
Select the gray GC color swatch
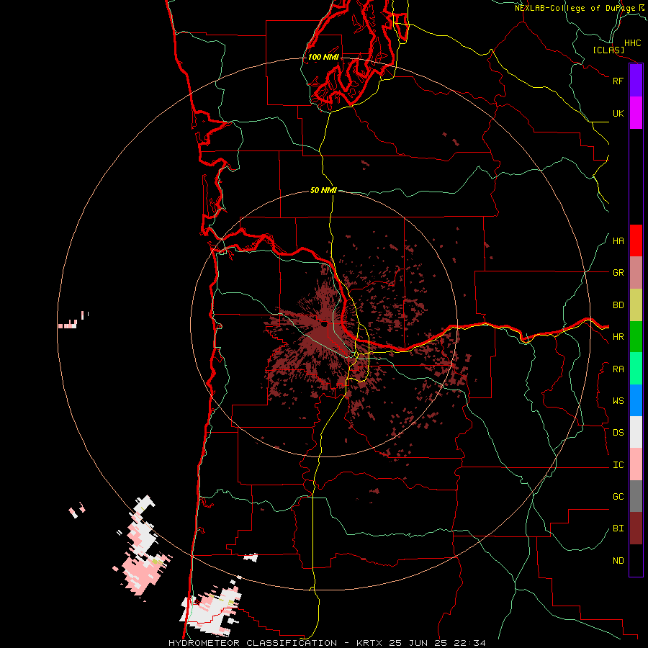(x=636, y=496)
